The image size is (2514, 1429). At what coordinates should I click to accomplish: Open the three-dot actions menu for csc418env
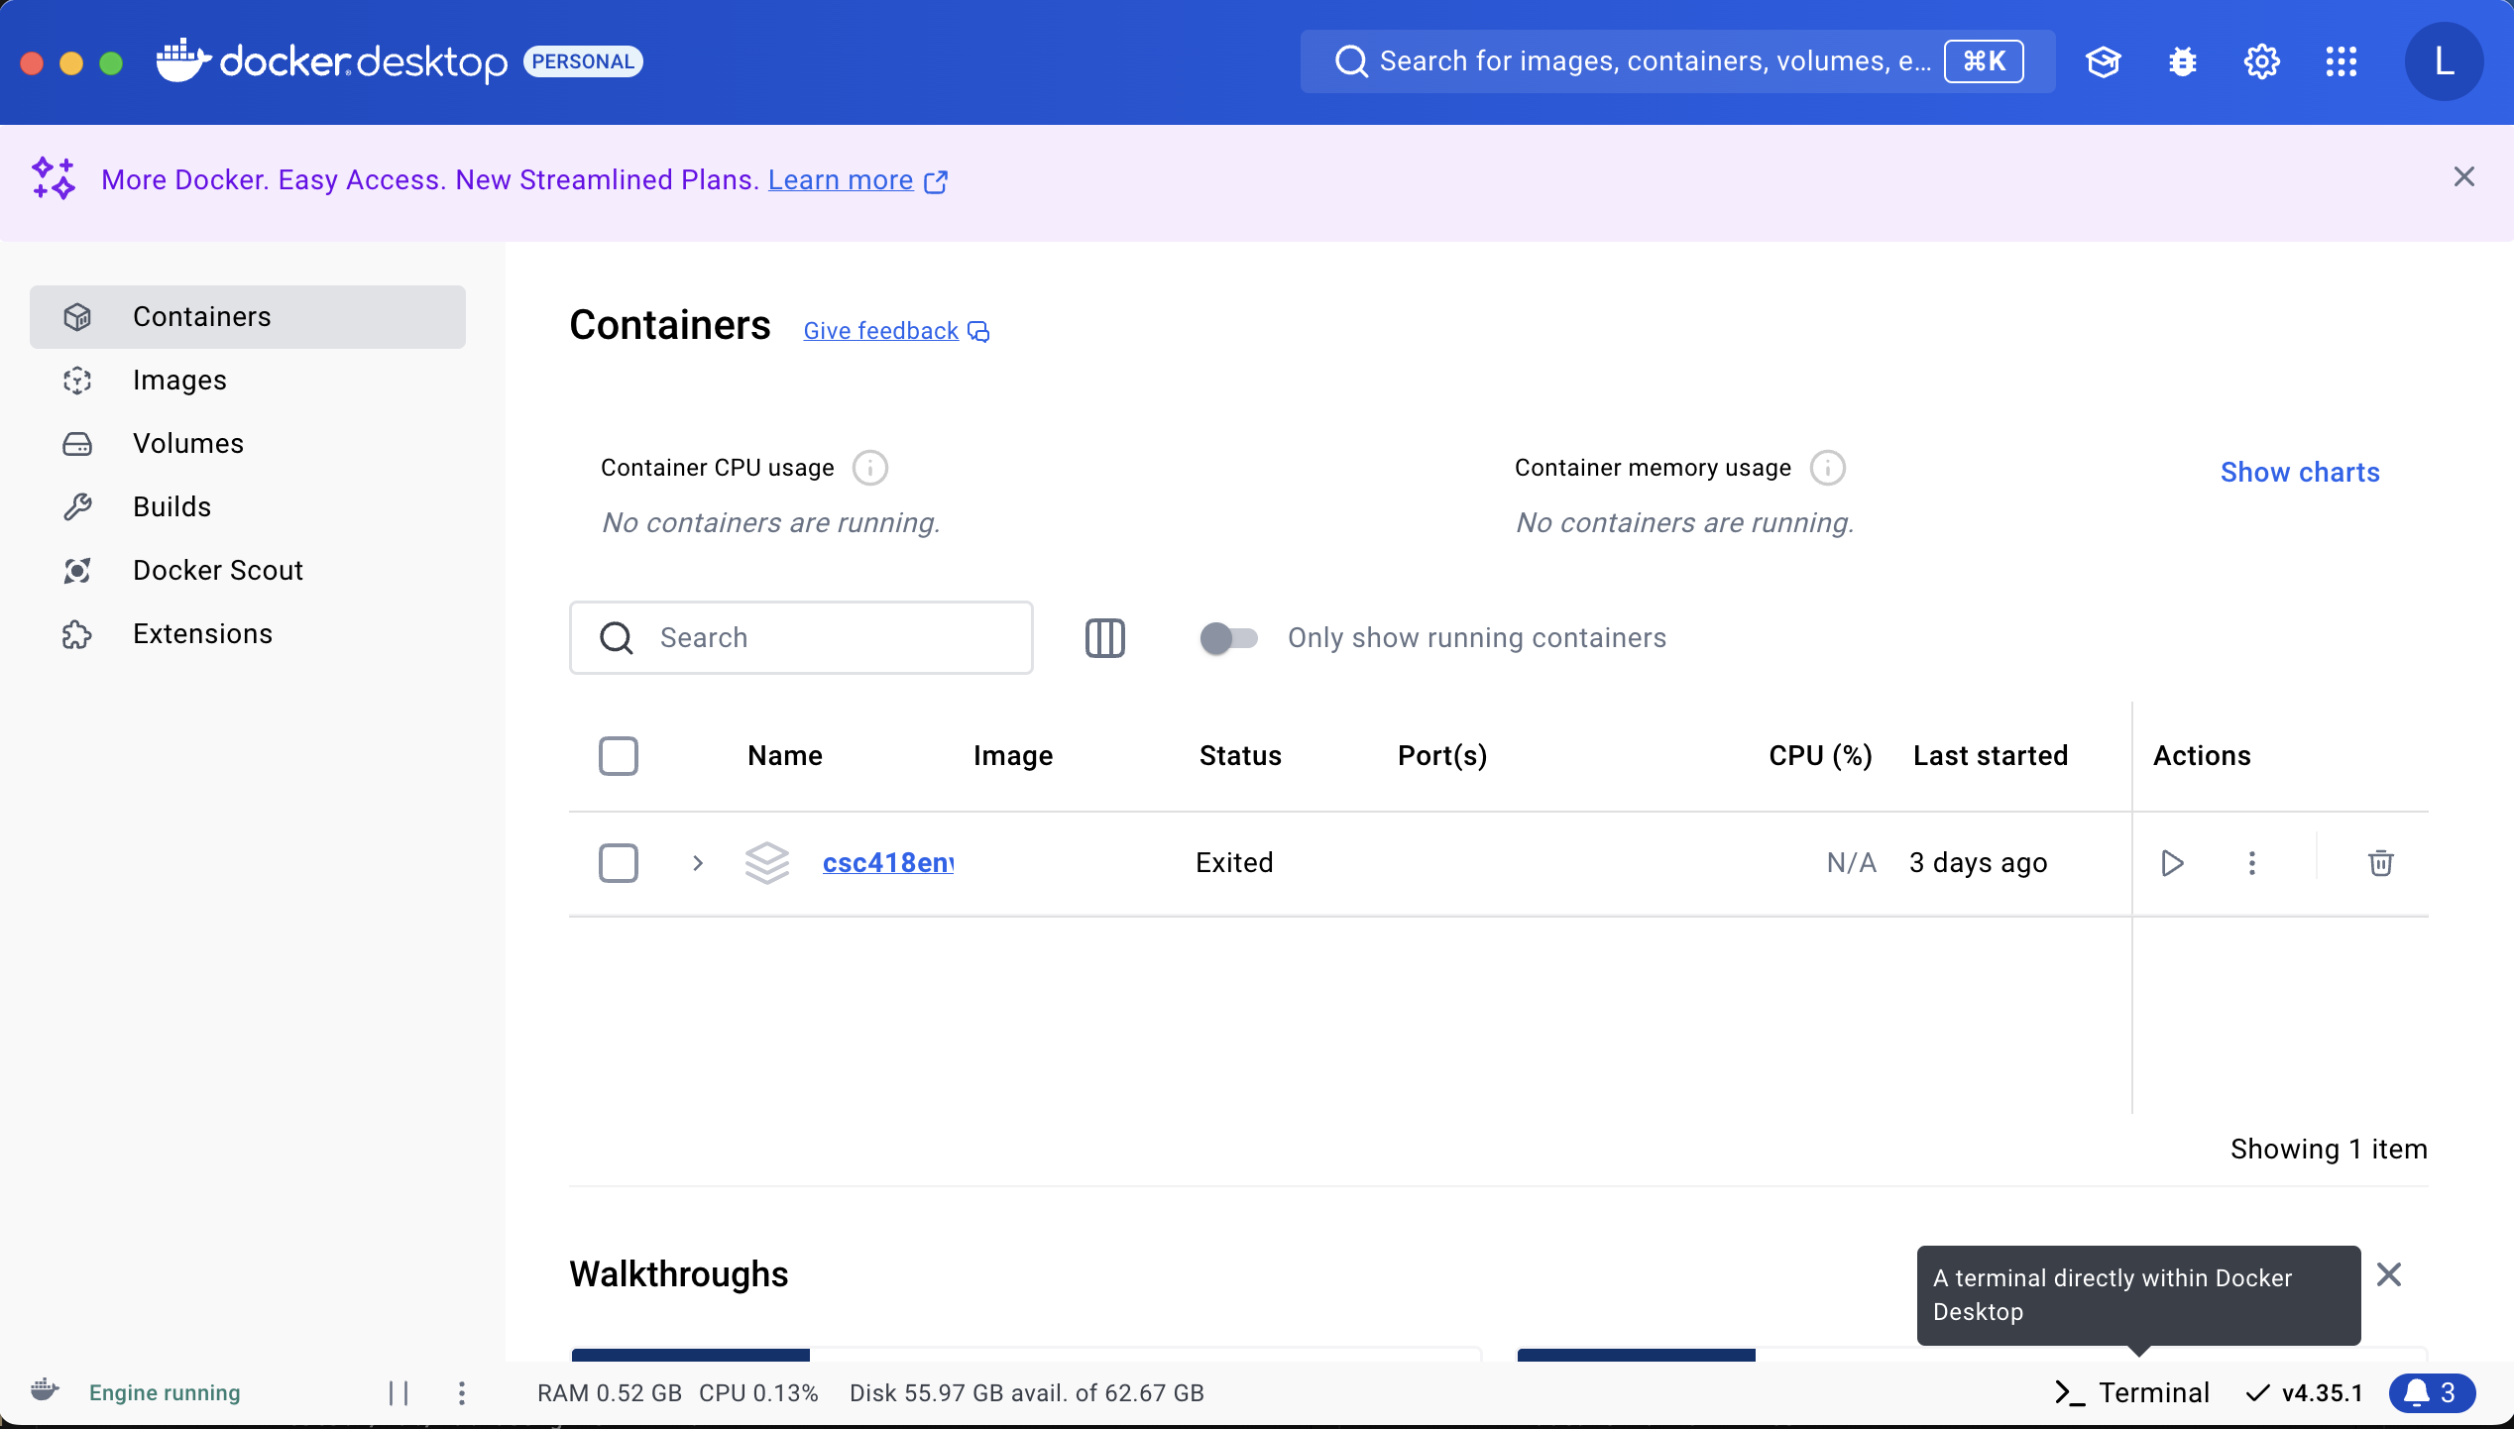click(2252, 863)
